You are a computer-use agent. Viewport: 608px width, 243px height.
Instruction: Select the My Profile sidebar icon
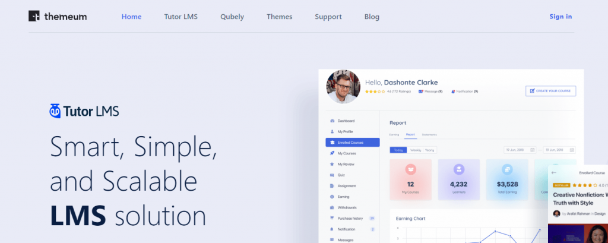coord(332,131)
